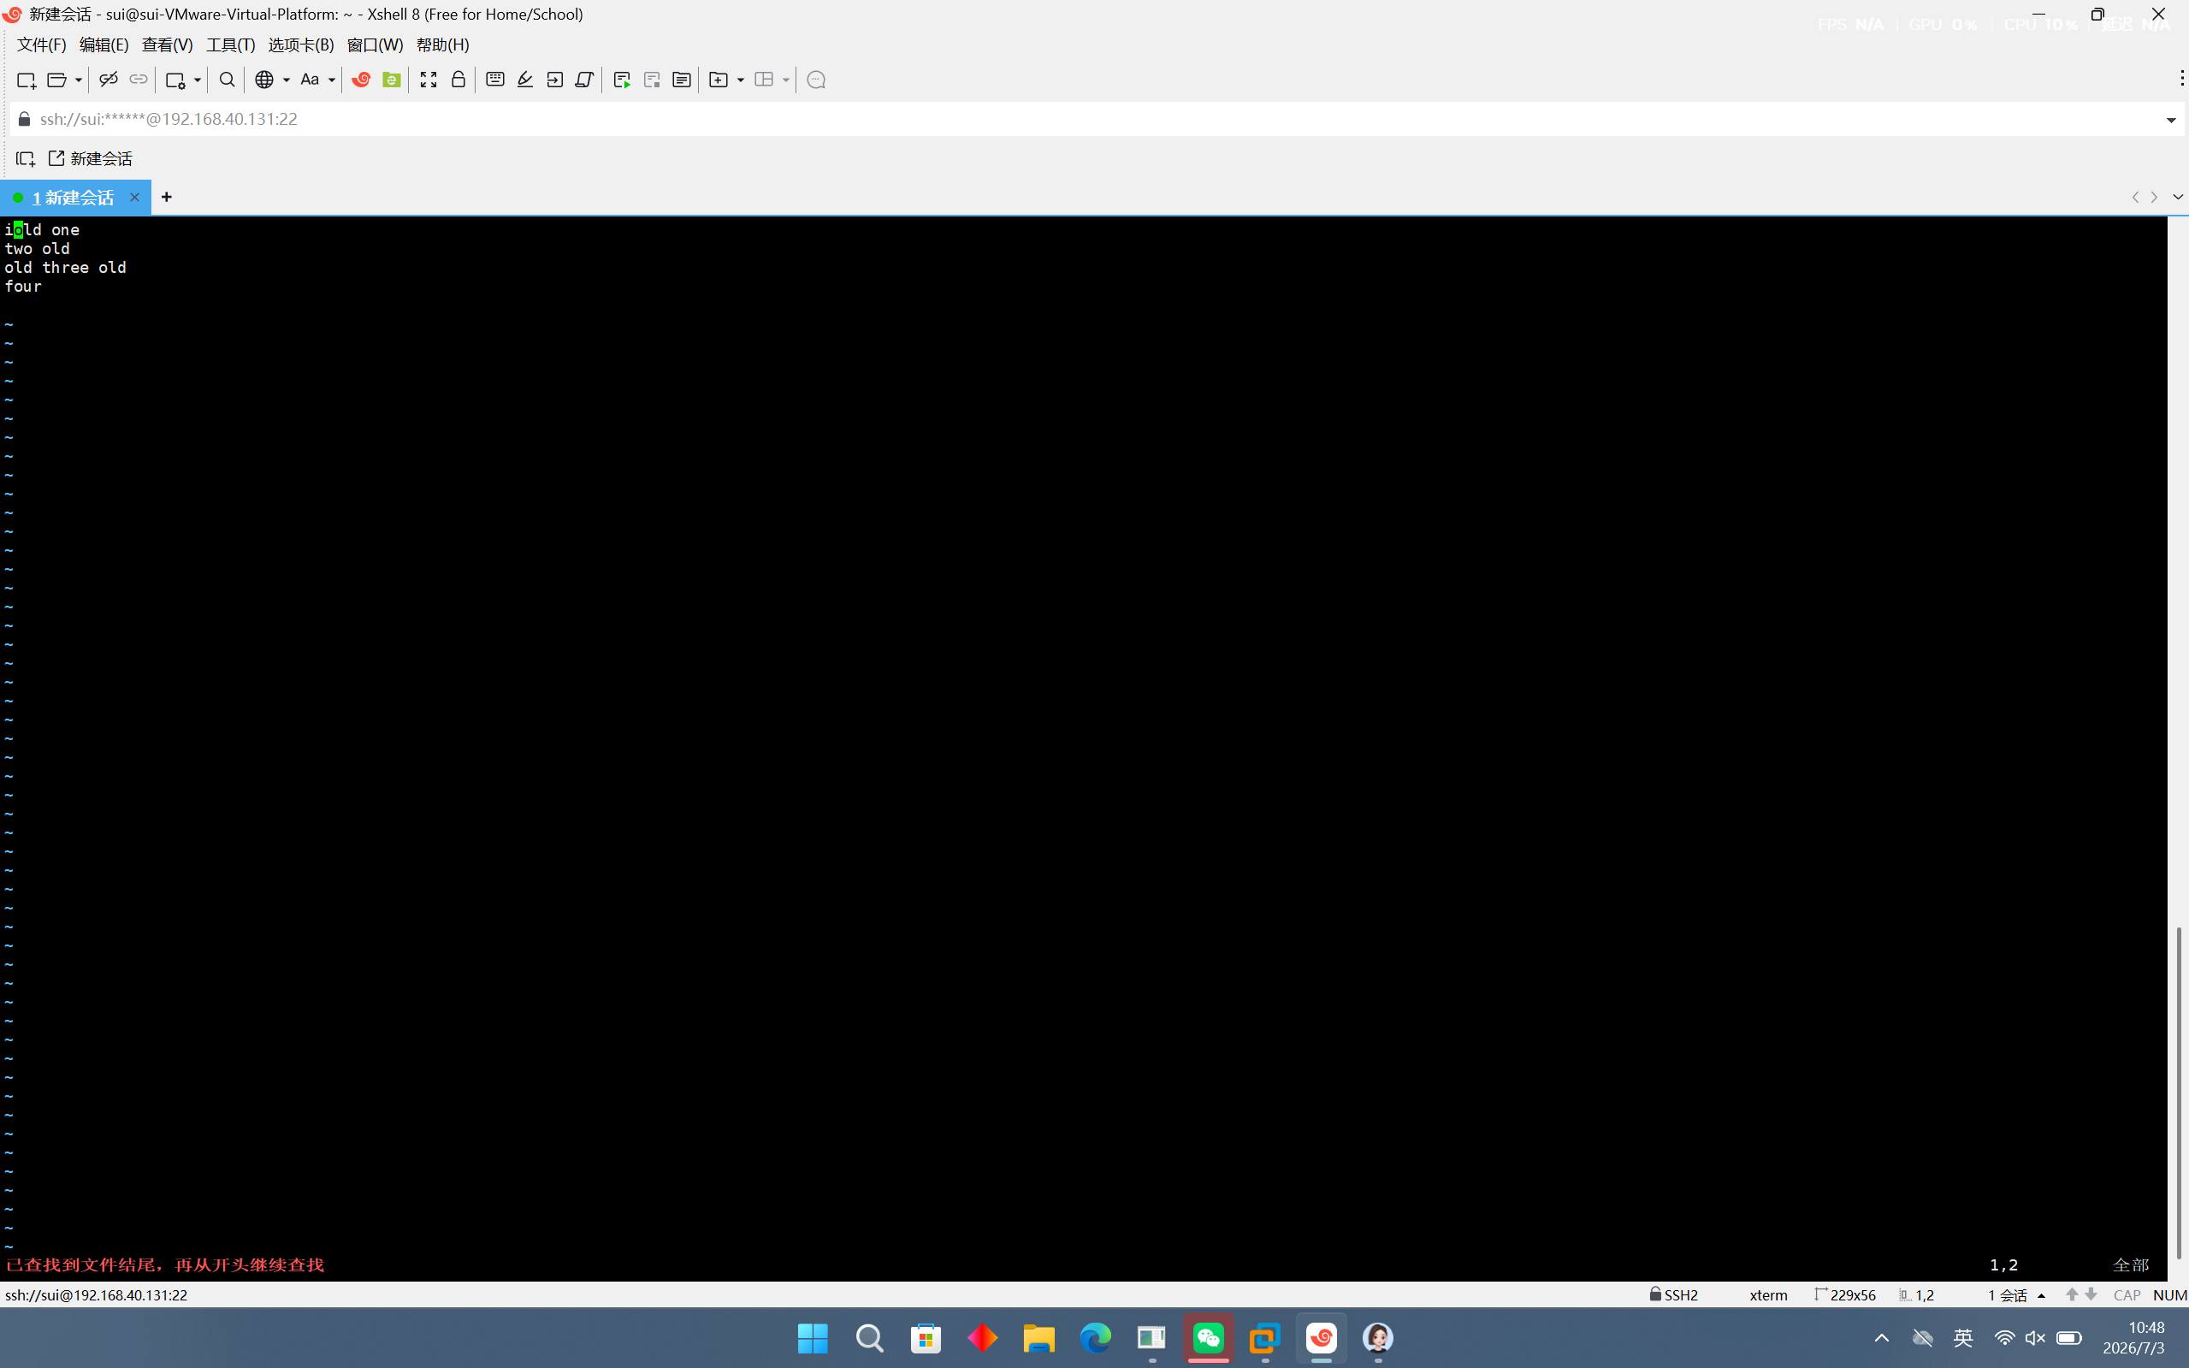Click the highlight pen icon
This screenshot has width=2189, height=1368.
click(524, 80)
